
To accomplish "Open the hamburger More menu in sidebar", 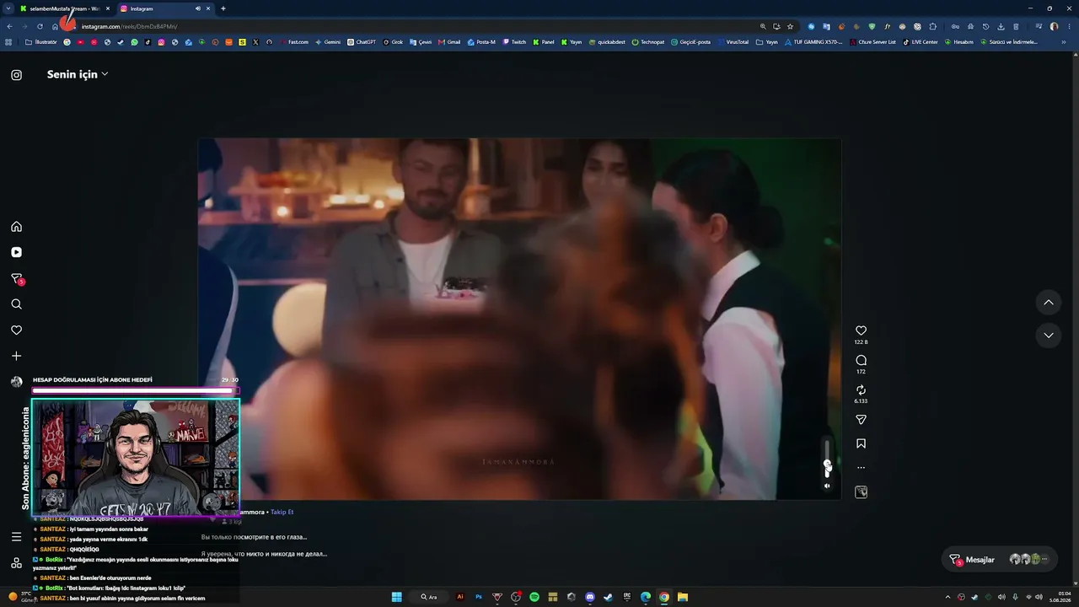I will (x=16, y=537).
